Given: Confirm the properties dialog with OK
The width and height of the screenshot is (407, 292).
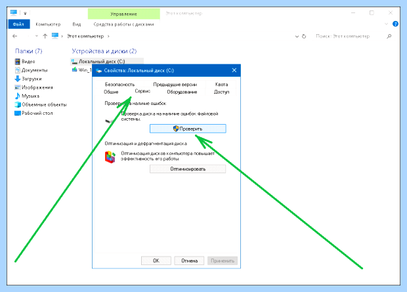Looking at the screenshot, I should point(156,261).
